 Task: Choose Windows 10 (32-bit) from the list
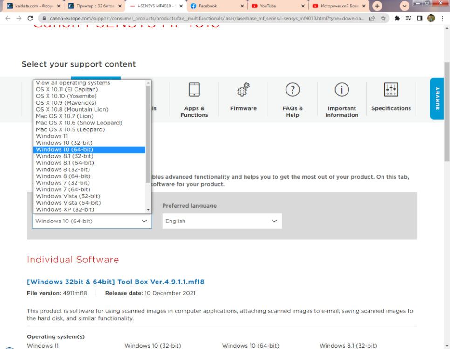click(x=89, y=143)
